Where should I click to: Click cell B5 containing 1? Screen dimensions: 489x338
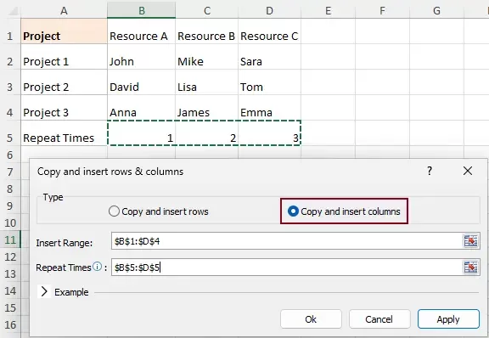(141, 133)
